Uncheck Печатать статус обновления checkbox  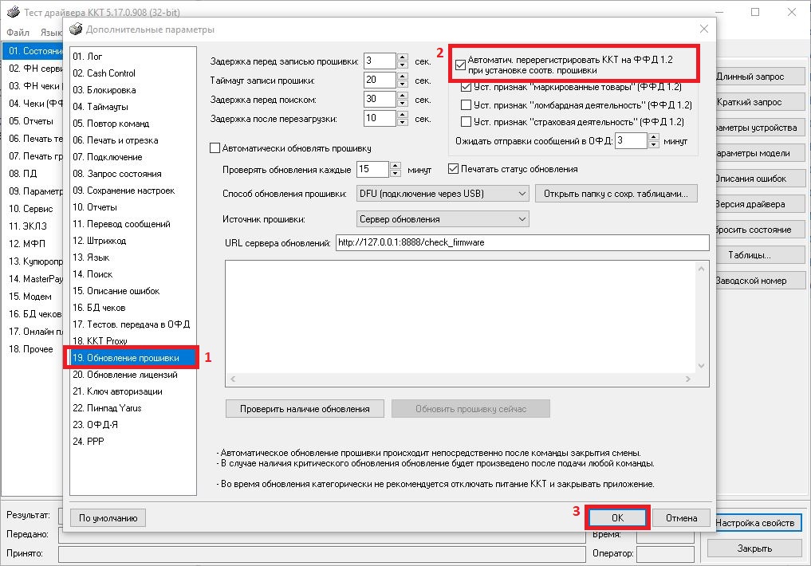(x=454, y=169)
